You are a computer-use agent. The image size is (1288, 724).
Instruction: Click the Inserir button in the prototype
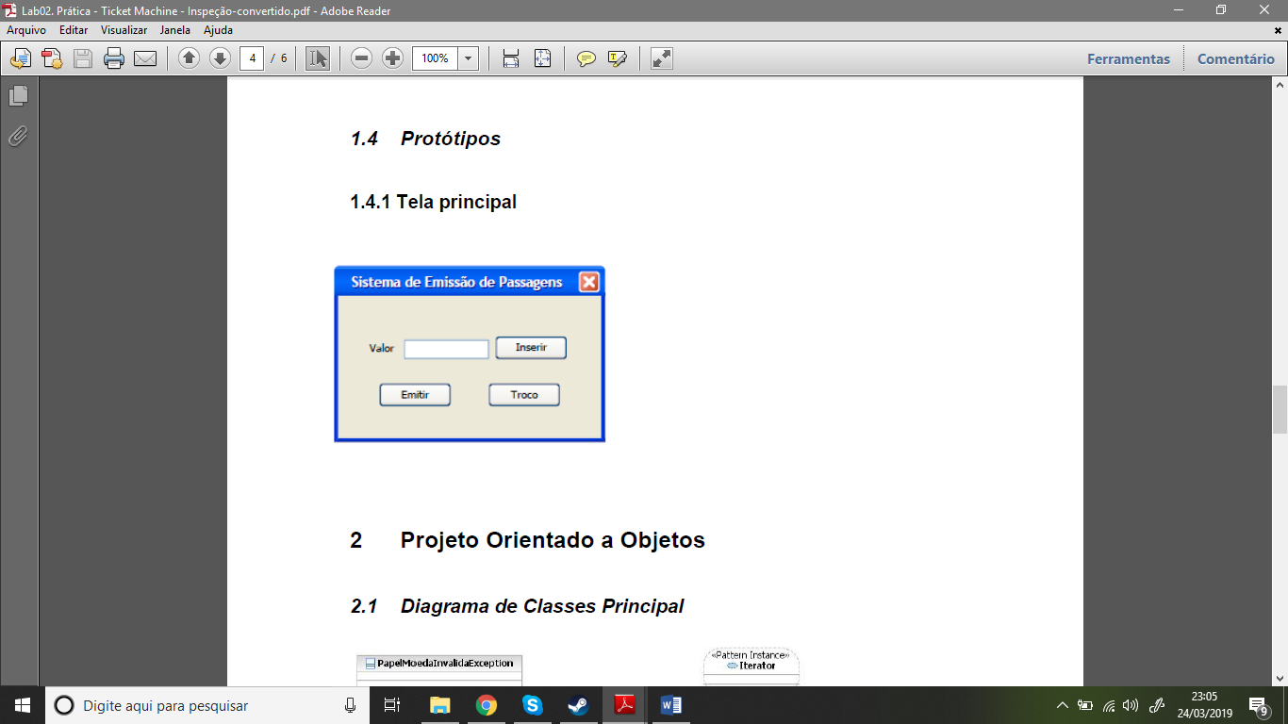click(x=531, y=348)
